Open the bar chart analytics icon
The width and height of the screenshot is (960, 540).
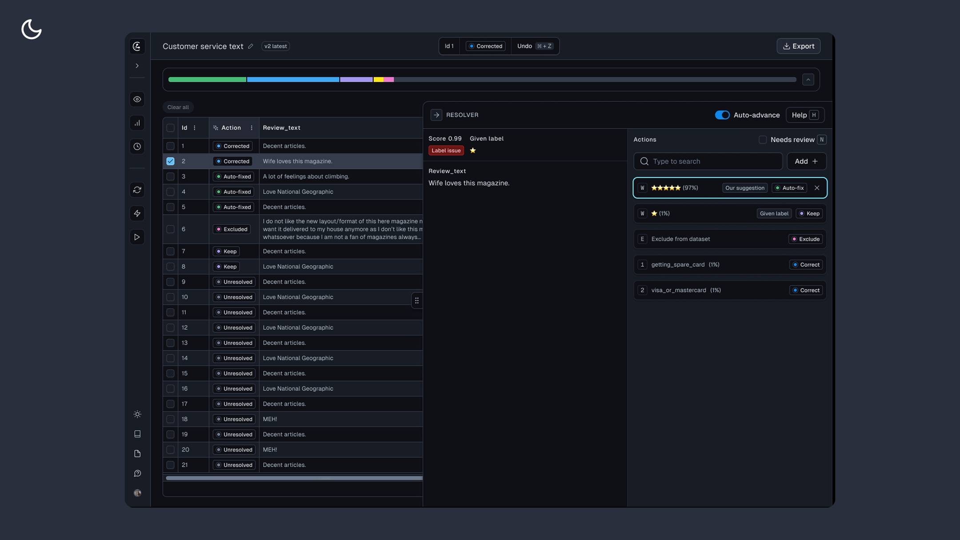tap(137, 123)
